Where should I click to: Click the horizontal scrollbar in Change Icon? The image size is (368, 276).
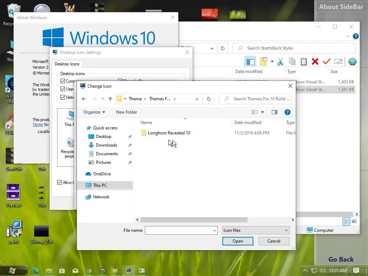[194, 220]
